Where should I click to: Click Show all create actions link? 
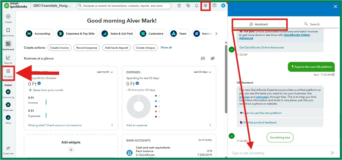click(166, 47)
